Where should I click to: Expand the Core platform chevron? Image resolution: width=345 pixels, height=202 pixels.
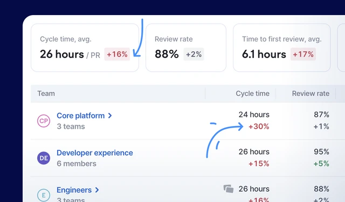[x=110, y=116]
